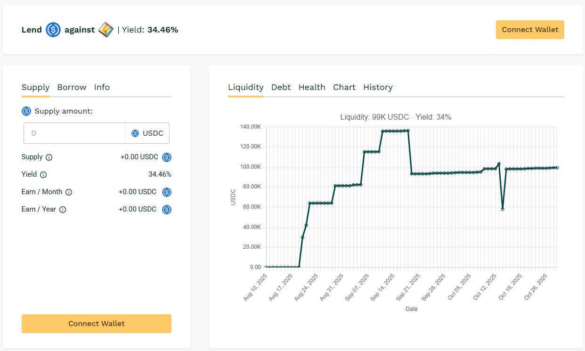Open the Info tab
This screenshot has width=585, height=351.
tap(102, 87)
